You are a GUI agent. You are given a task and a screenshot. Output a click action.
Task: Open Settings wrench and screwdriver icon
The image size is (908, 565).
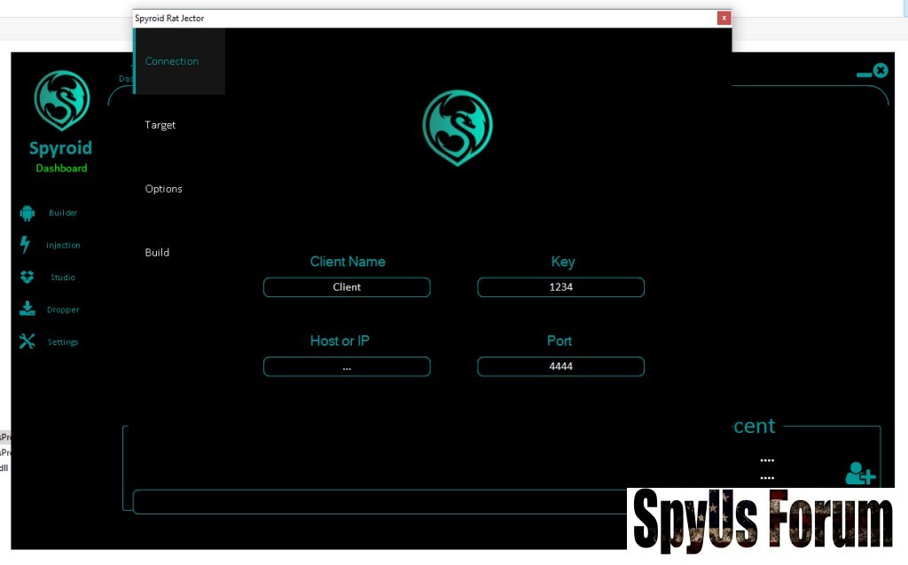27,341
